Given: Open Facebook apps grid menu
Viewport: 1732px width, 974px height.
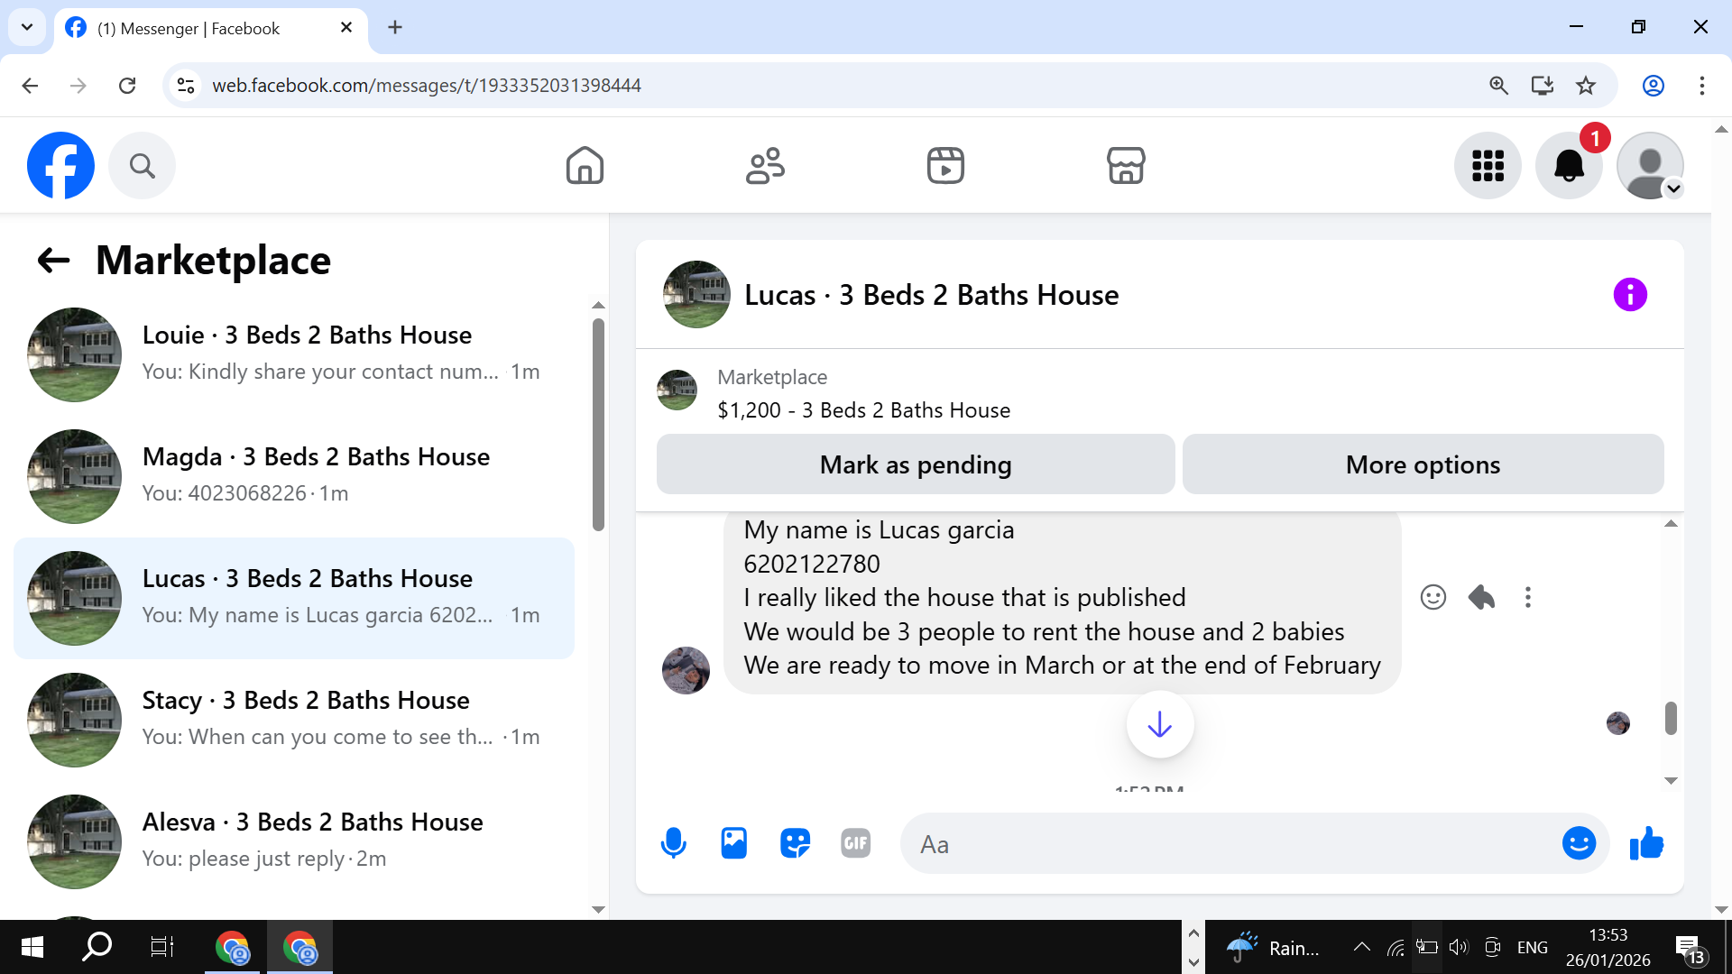Looking at the screenshot, I should [1488, 166].
